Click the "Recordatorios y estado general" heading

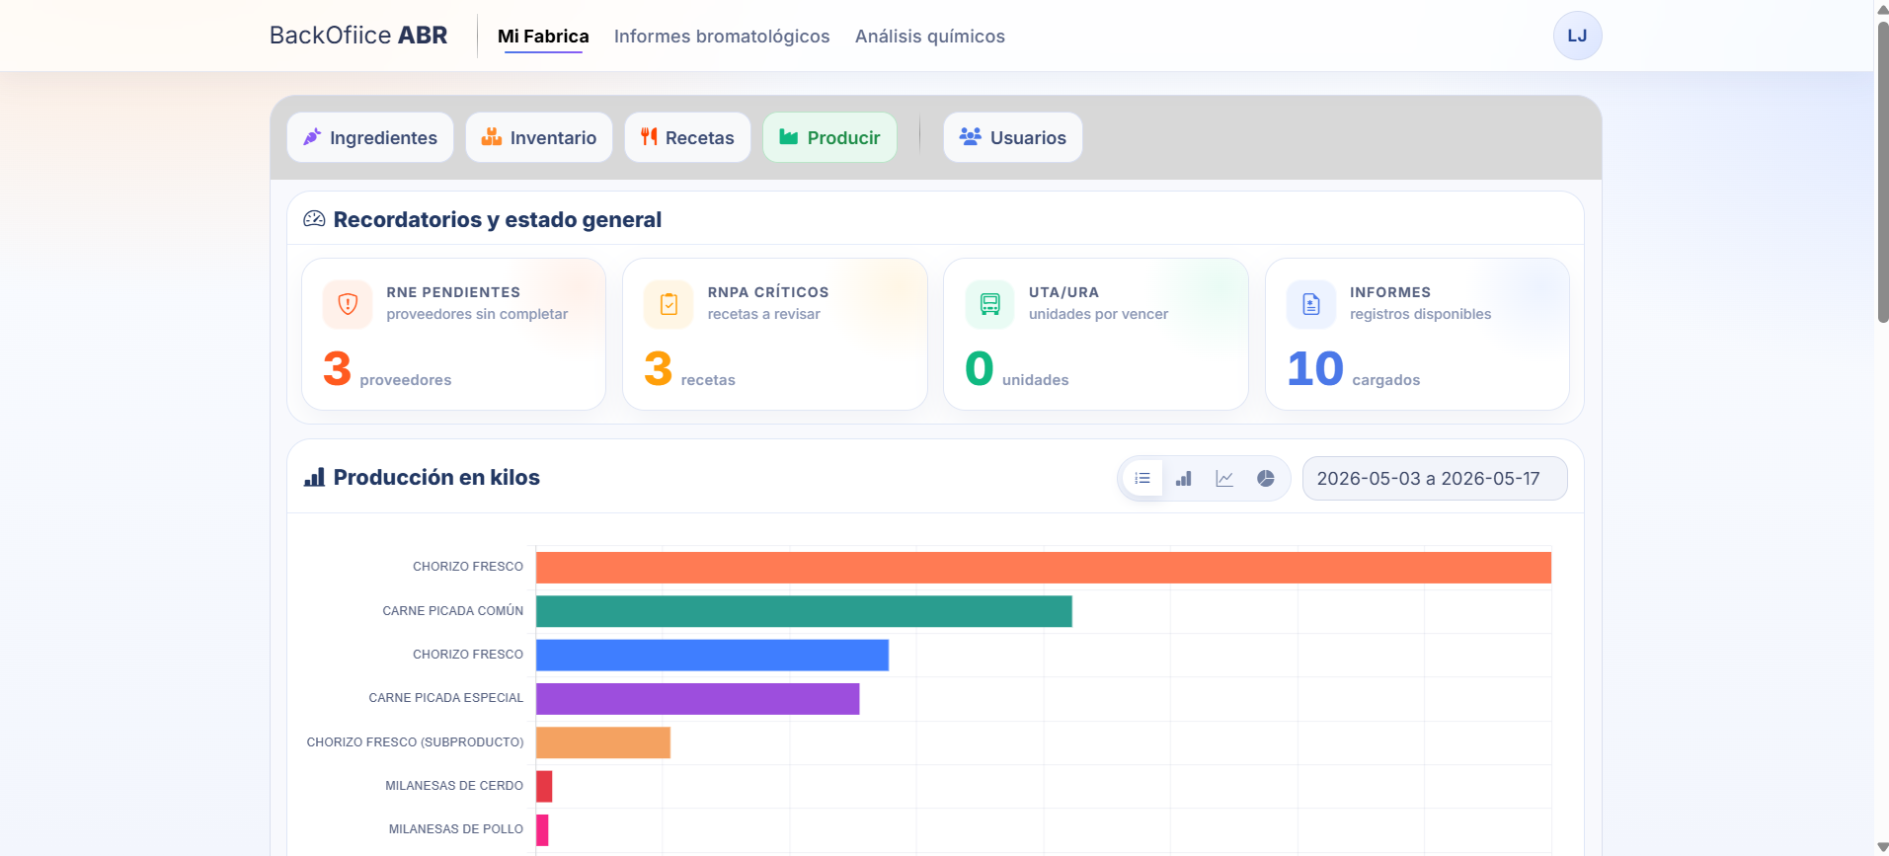pyautogui.click(x=498, y=219)
